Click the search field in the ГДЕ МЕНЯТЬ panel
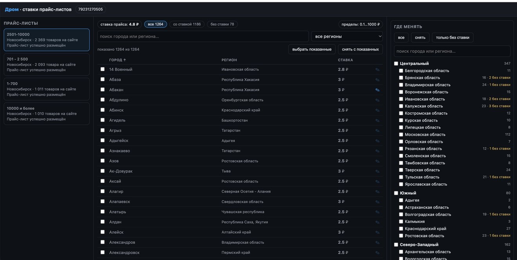This screenshot has height=260, width=517. click(x=452, y=51)
